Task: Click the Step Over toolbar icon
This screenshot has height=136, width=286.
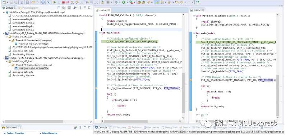Action: [77, 3]
